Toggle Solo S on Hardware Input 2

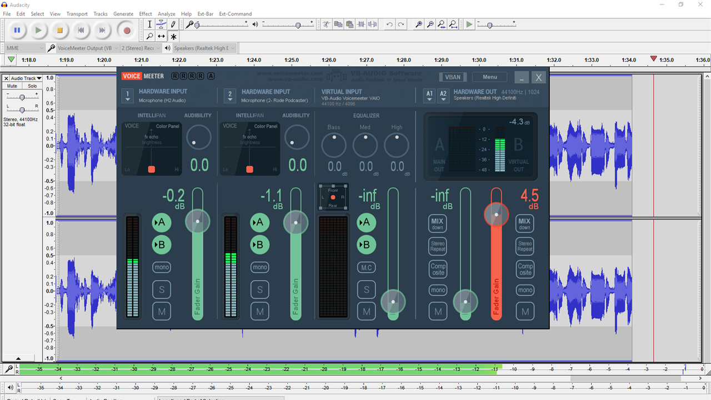pyautogui.click(x=260, y=289)
